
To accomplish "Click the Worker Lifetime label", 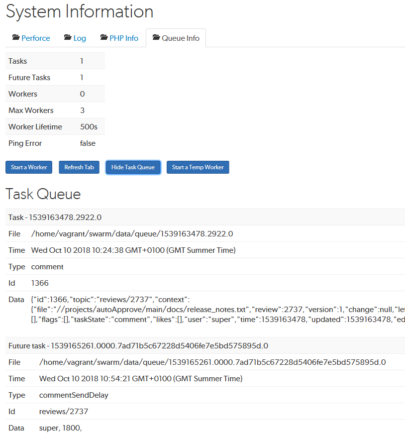I will [35, 127].
